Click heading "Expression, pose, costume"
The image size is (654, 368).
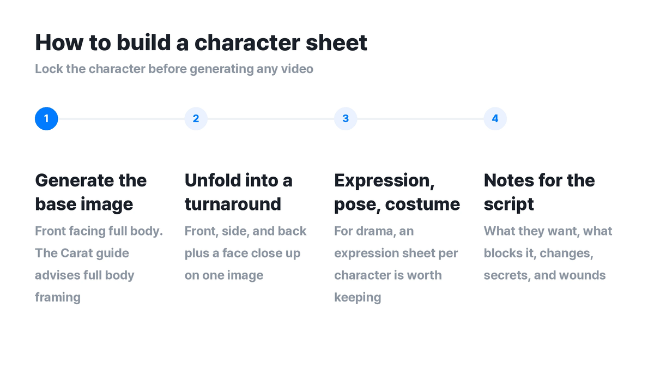tap(397, 192)
